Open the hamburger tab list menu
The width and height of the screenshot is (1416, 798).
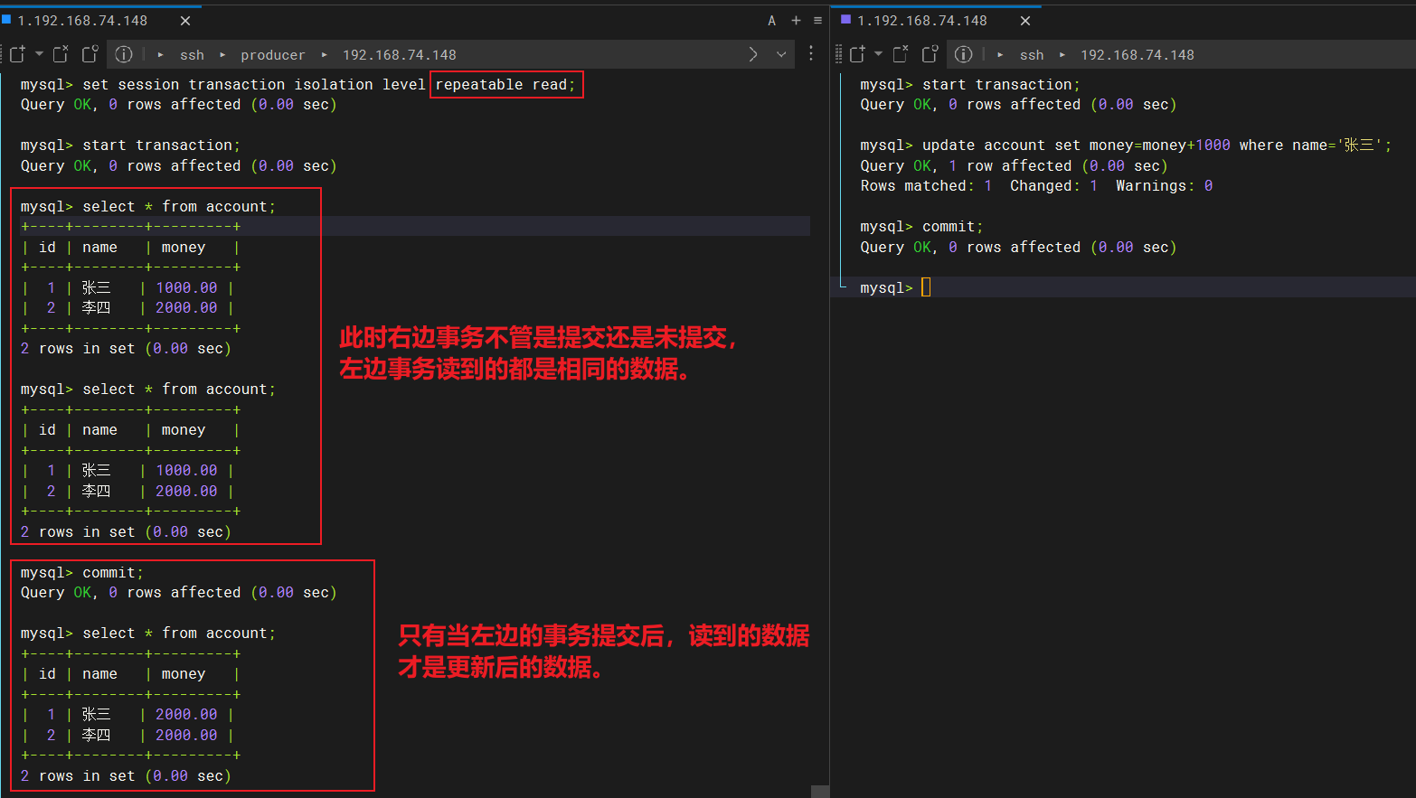(817, 21)
